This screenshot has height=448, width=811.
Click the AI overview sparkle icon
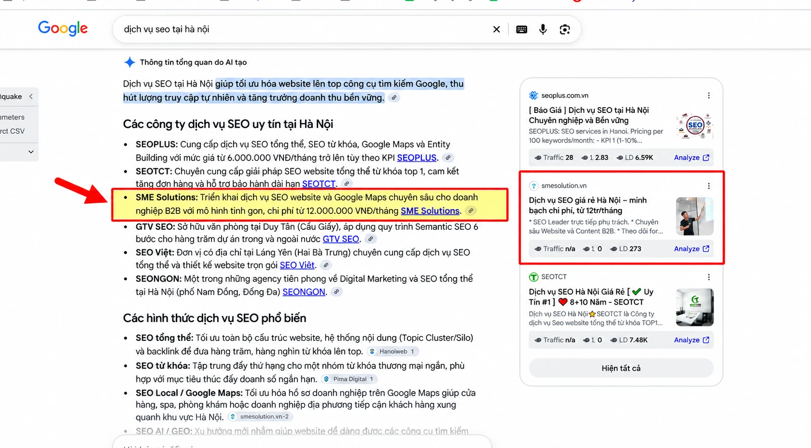[129, 62]
